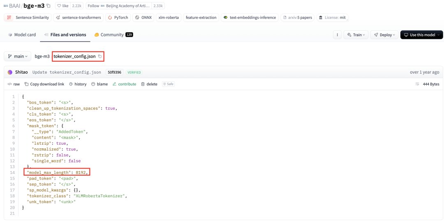Screen dimensions: 444x222
Task: Like the bge-m3 model
Action: click(x=63, y=6)
